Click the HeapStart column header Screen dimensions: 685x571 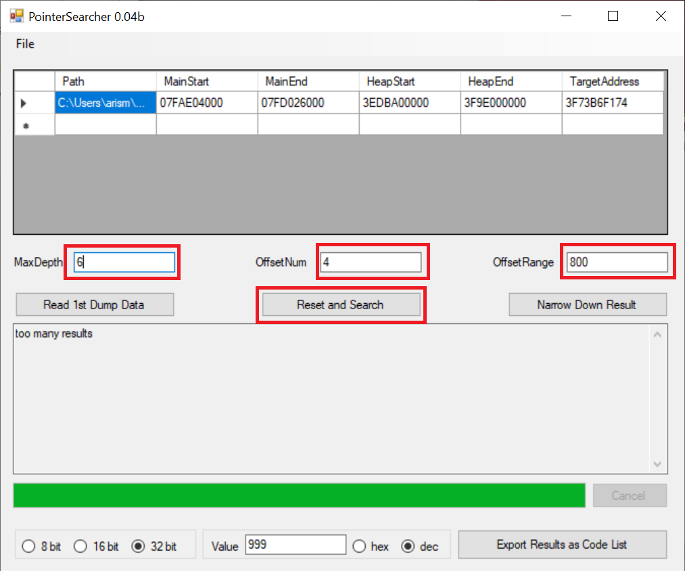tap(409, 81)
